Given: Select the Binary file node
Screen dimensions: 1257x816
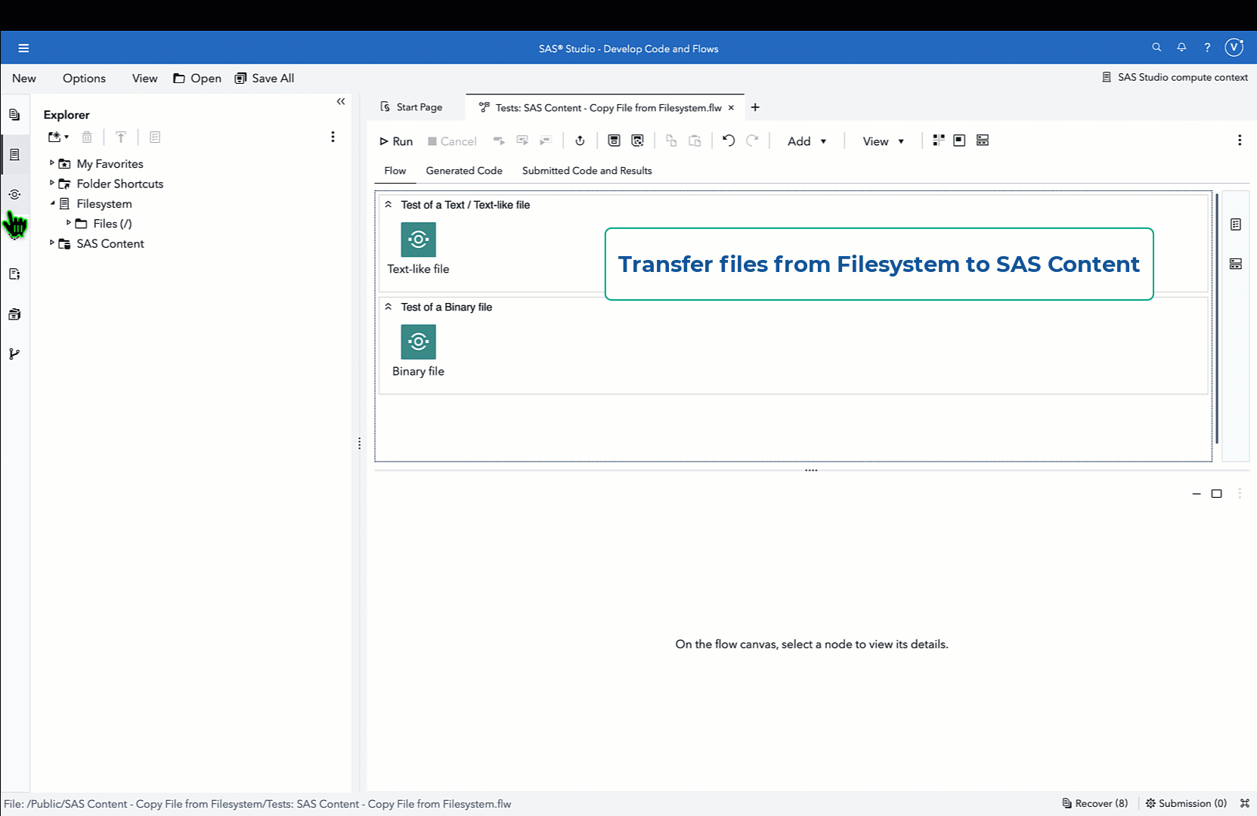Looking at the screenshot, I should click(418, 342).
